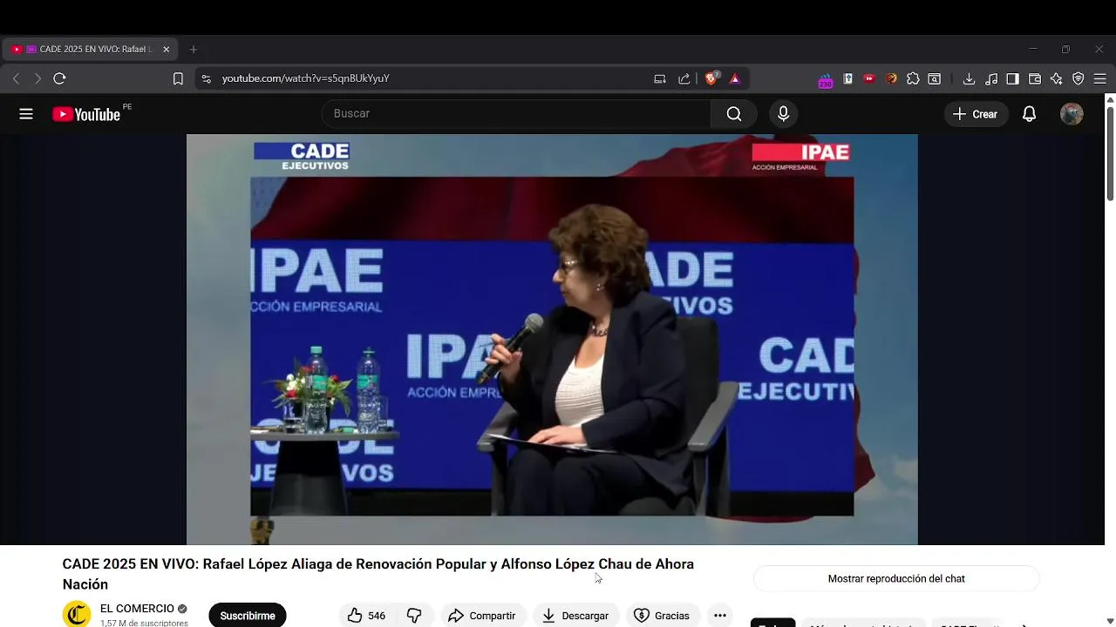Image resolution: width=1116 pixels, height=627 pixels.
Task: Start voice search with microphone icon
Action: pos(783,114)
